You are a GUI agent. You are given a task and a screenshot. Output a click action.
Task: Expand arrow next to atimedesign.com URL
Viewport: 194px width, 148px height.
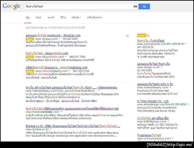click(188, 104)
